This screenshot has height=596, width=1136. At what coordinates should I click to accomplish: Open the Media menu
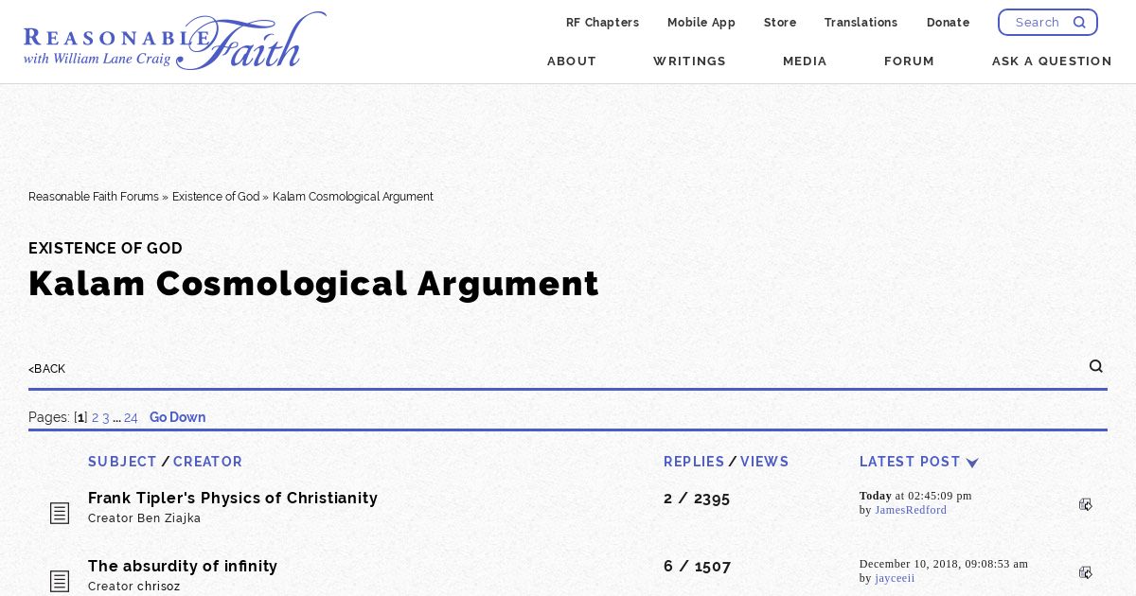click(805, 61)
